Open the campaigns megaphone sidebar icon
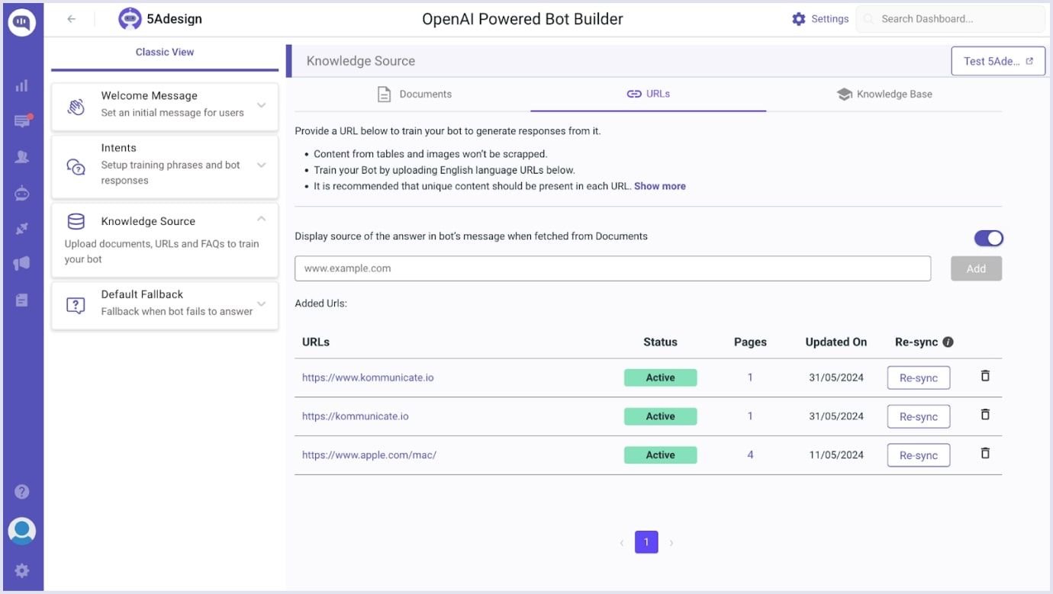Screen dimensions: 1053x594 pyautogui.click(x=22, y=264)
